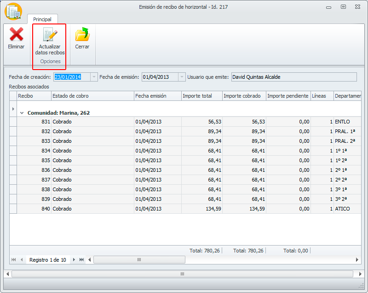
Task: Click the grid horizontal scrollbar thumb
Action: pos(139,260)
